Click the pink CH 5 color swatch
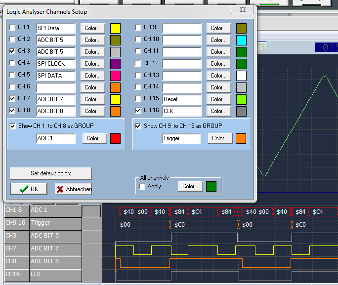The height and width of the screenshot is (285, 338). (115, 76)
